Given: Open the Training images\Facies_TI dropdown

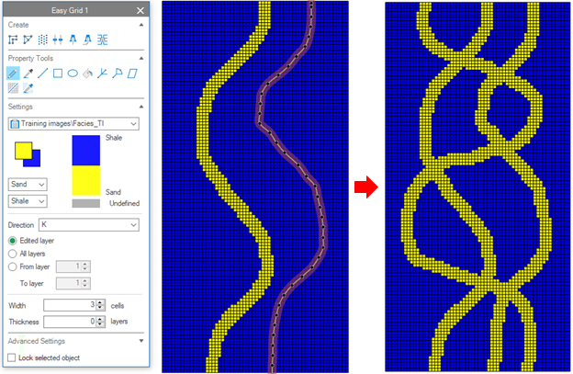Looking at the screenshot, I should 73,122.
